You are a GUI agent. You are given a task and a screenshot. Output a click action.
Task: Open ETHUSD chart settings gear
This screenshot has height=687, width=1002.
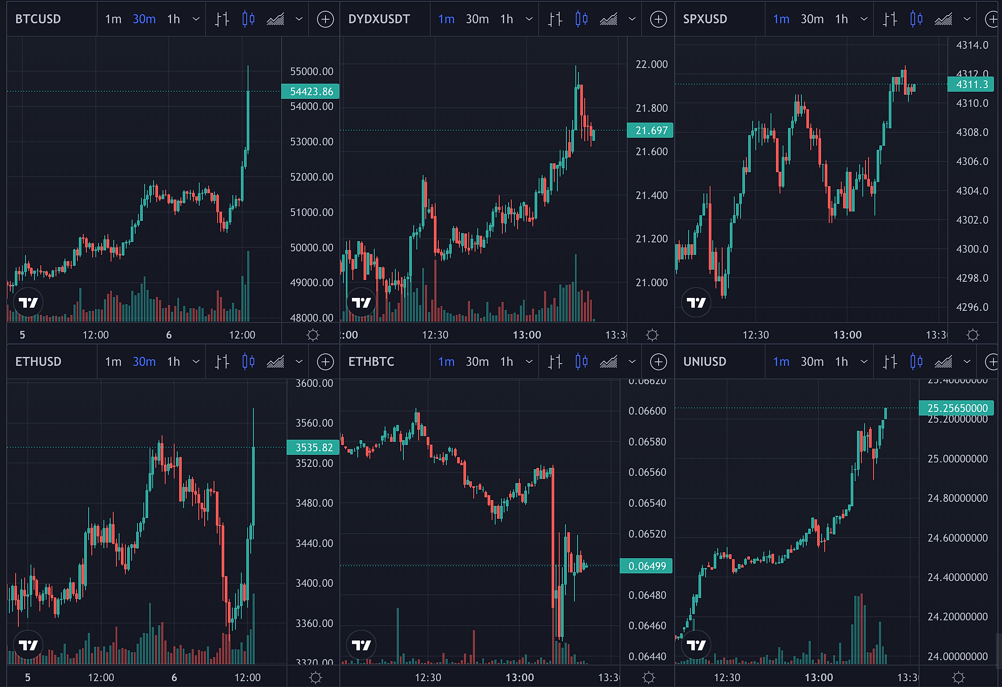tap(316, 678)
